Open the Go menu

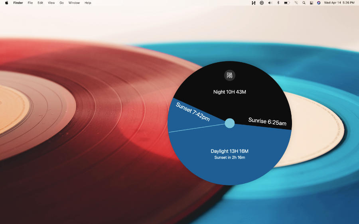pos(61,3)
